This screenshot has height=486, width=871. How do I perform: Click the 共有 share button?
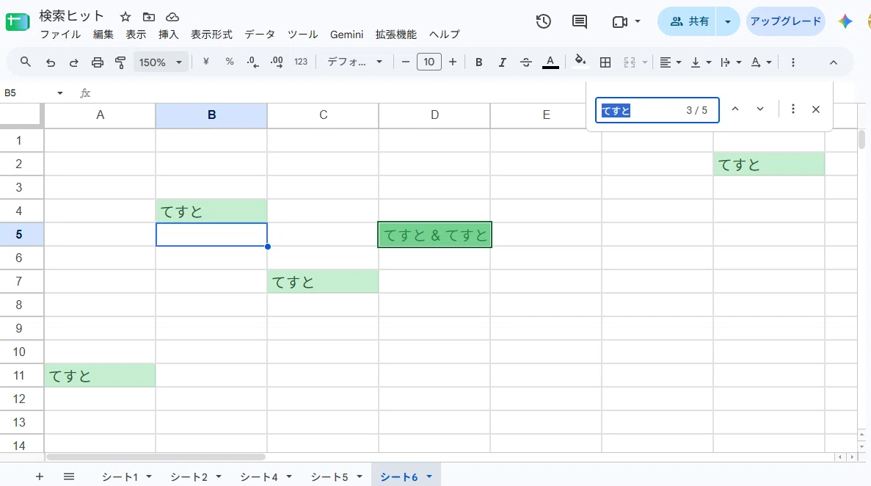point(688,22)
